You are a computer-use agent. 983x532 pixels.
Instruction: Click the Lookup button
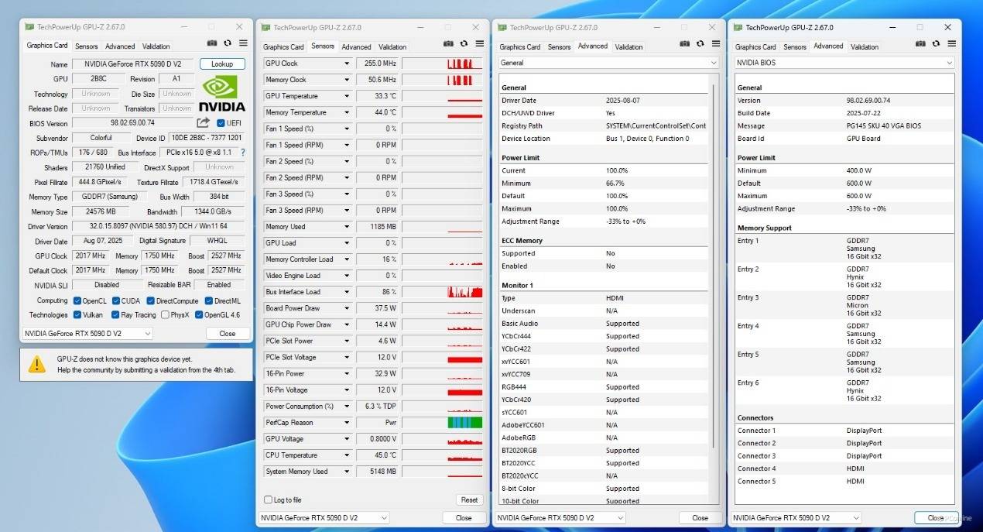coord(222,64)
